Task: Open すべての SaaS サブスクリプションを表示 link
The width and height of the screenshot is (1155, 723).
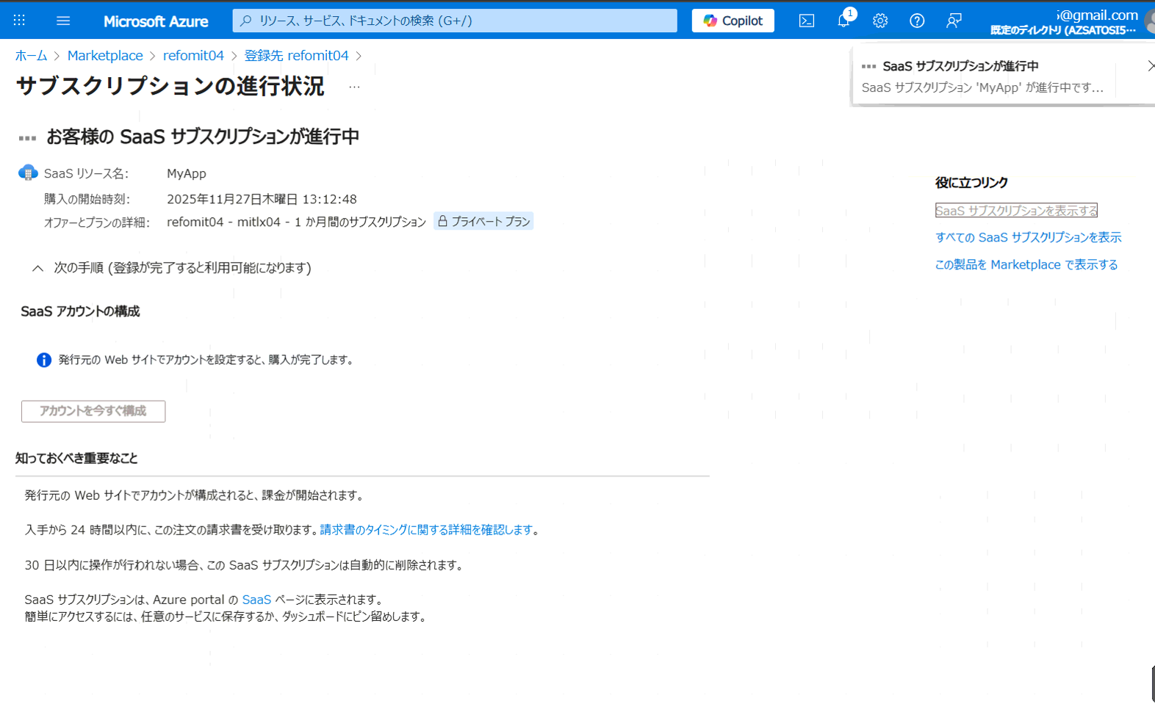Action: 1028,237
